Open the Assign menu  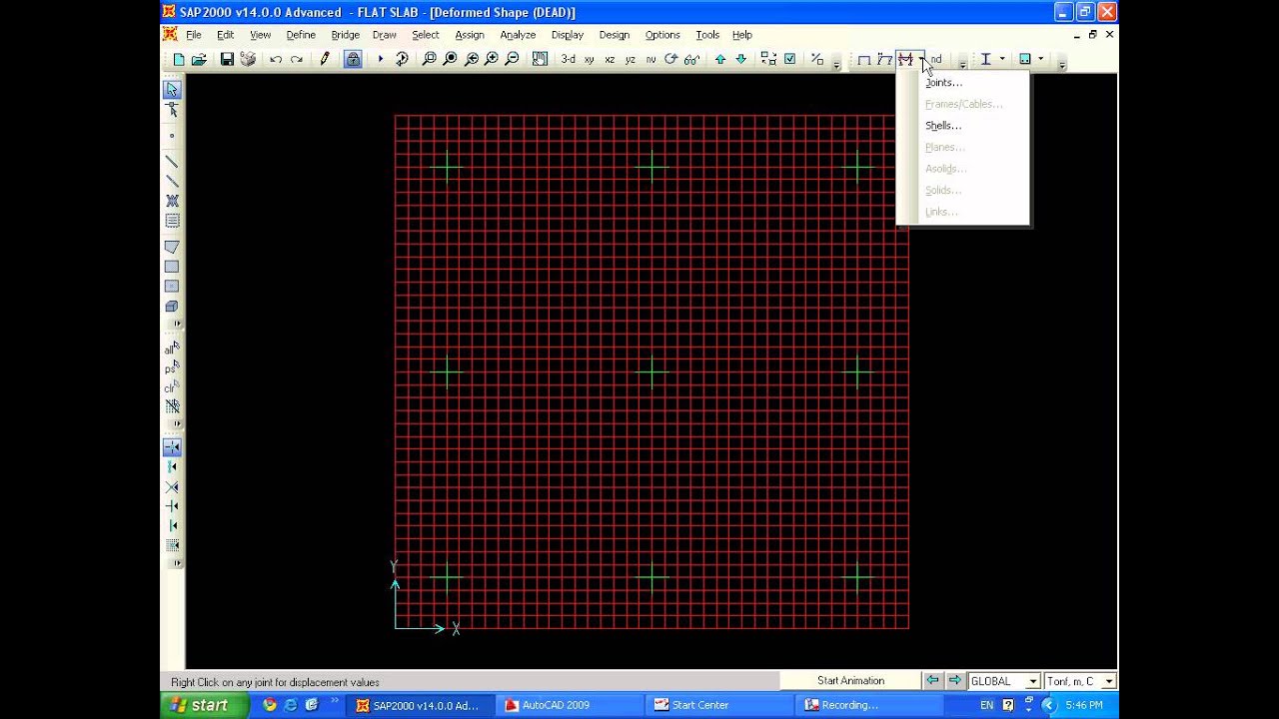click(470, 35)
